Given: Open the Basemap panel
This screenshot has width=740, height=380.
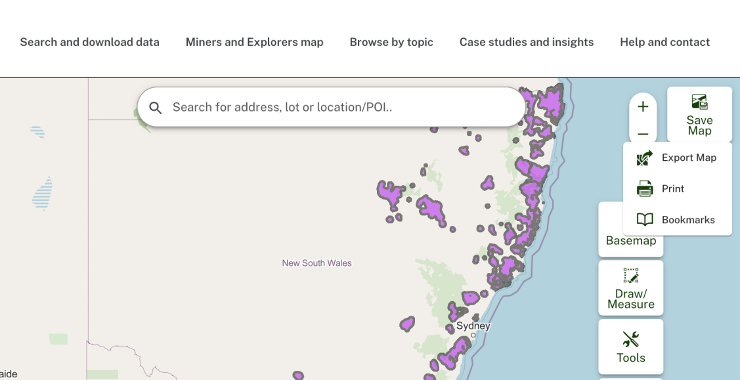Looking at the screenshot, I should [631, 240].
